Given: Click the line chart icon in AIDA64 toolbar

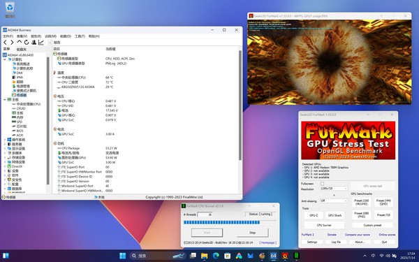Looking at the screenshot, I should coord(41,42).
